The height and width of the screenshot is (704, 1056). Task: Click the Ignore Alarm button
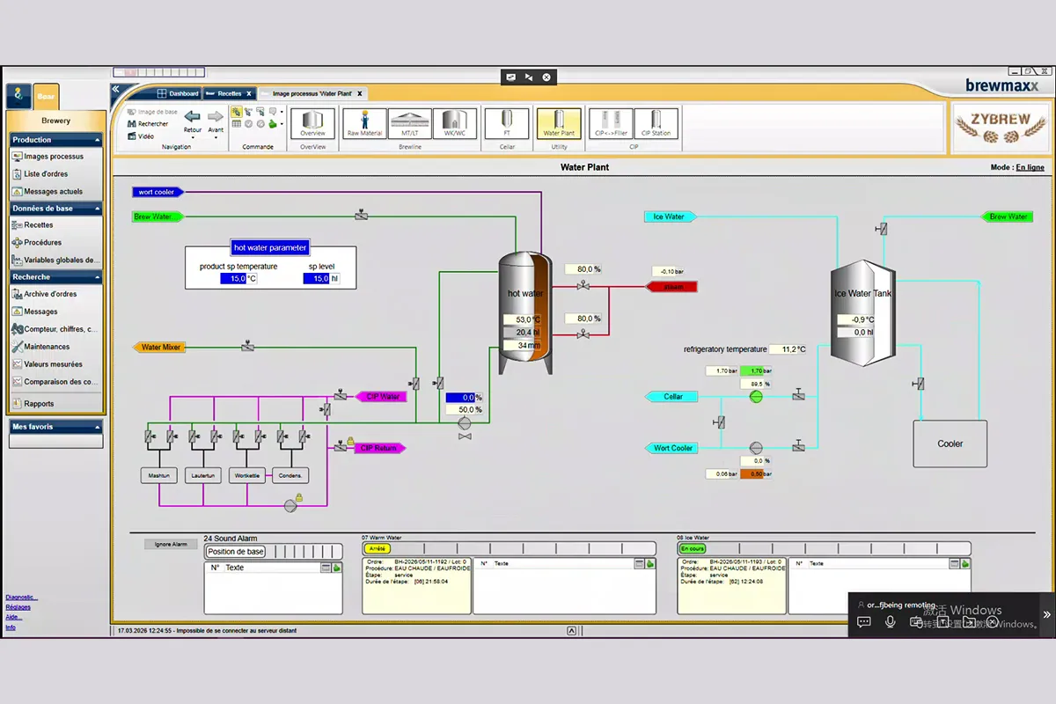(x=171, y=544)
